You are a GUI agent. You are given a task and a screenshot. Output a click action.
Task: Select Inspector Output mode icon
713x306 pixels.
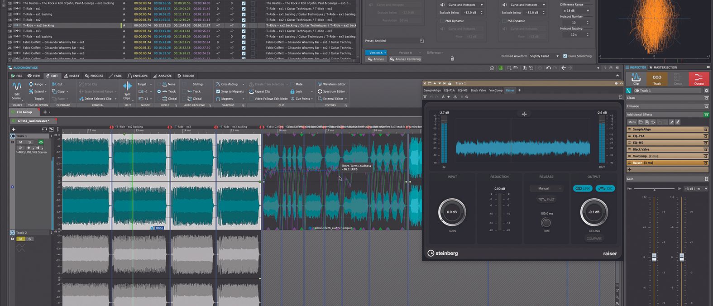[699, 79]
